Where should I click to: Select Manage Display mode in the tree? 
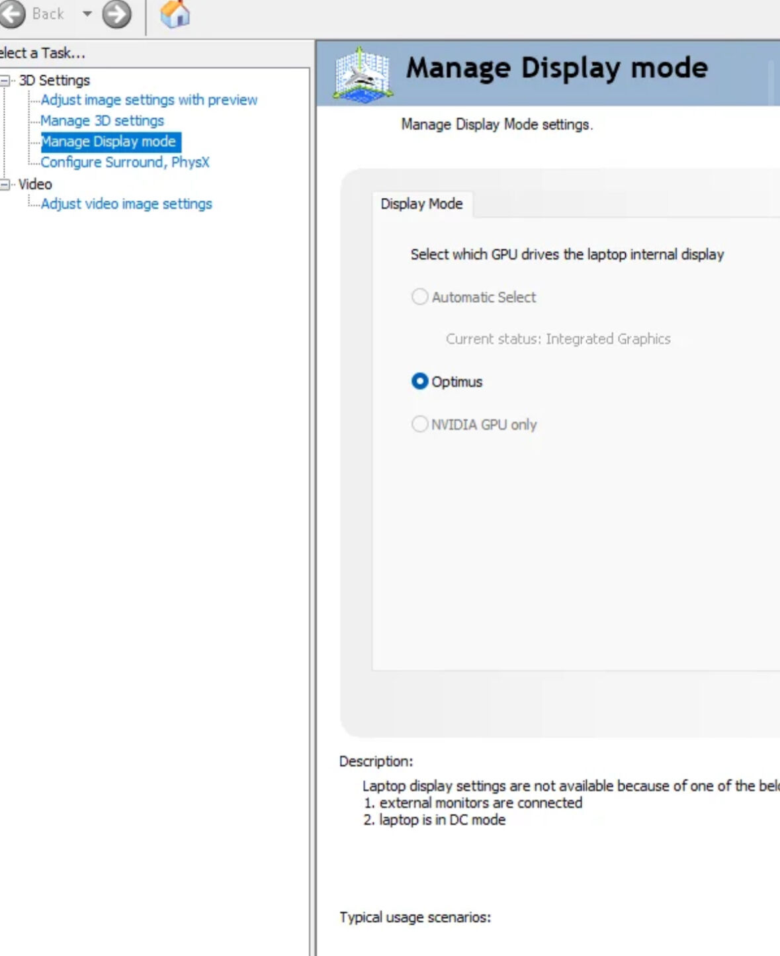[x=110, y=142]
